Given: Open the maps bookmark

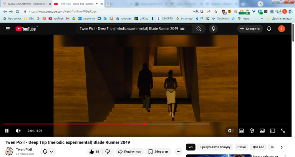Looking at the screenshot, I should [243, 18].
